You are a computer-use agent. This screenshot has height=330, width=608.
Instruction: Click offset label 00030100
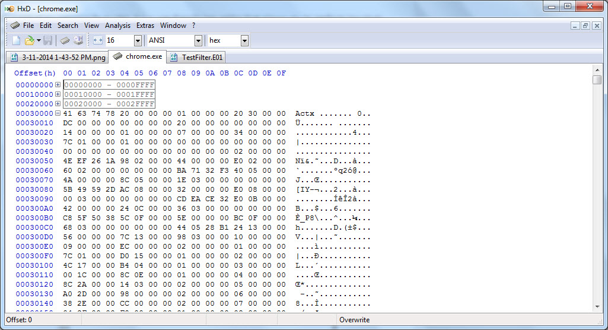click(34, 265)
